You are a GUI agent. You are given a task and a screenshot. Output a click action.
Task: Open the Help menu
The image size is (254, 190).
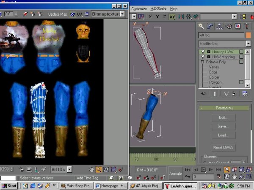click(174, 9)
